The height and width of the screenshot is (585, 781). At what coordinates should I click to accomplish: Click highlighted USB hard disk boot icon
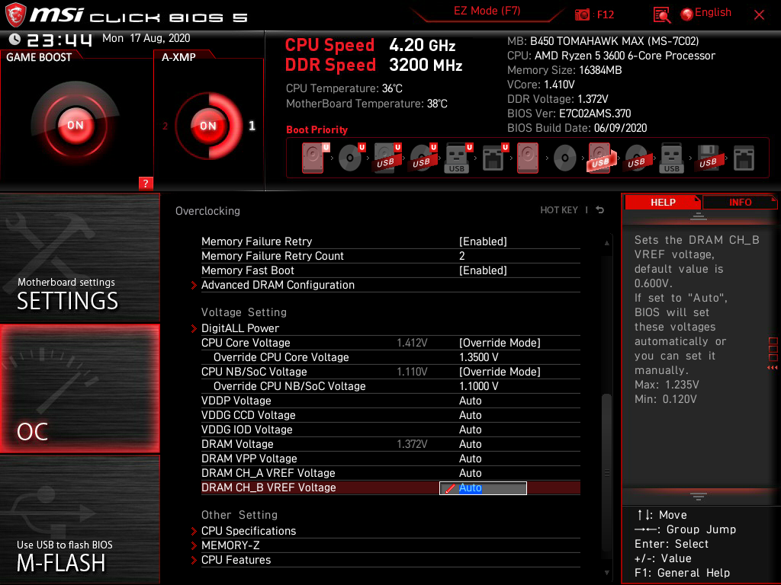coord(600,158)
